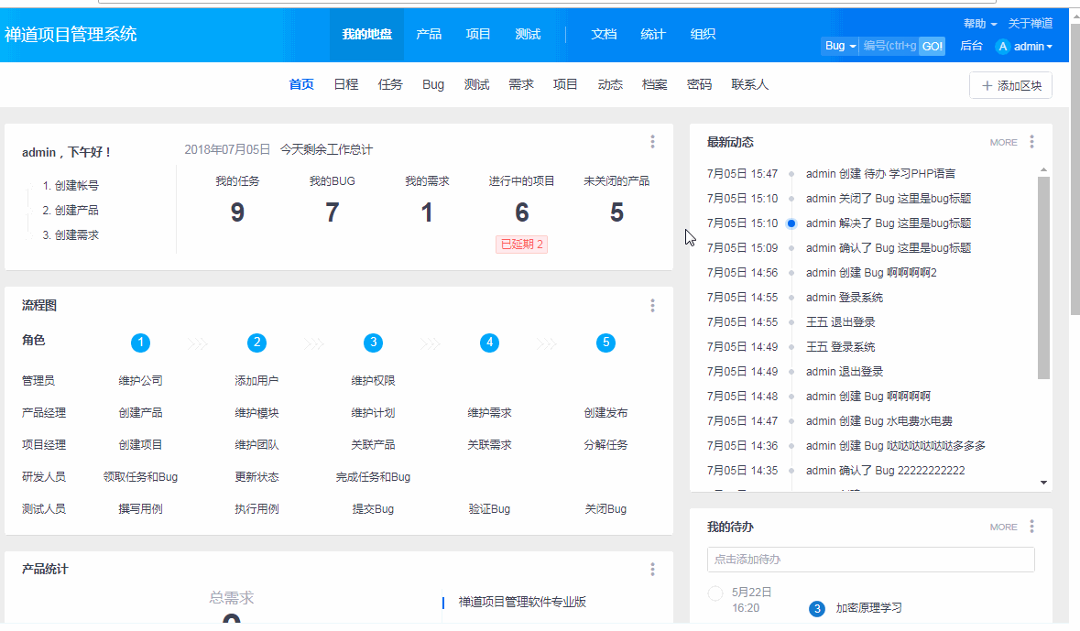Image resolution: width=1080 pixels, height=631 pixels.
Task: Open the 我的待办 block three-dot menu
Action: click(x=1031, y=527)
